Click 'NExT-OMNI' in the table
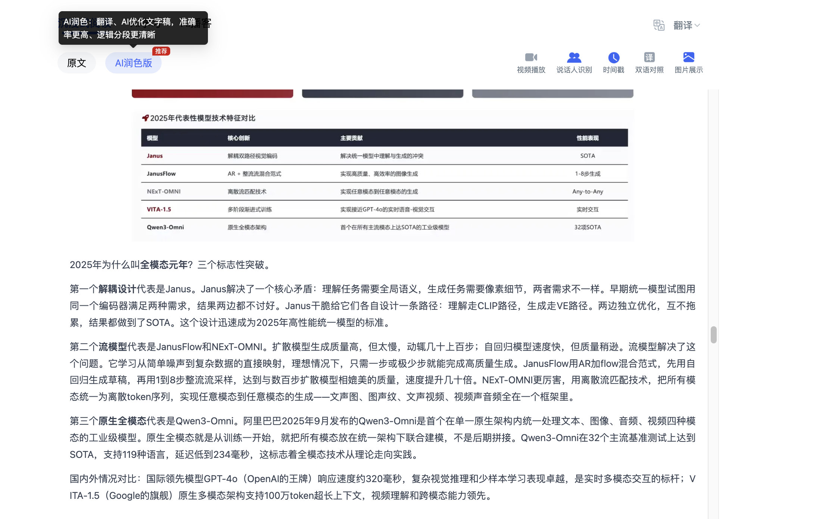This screenshot has height=519, width=816. coord(163,192)
